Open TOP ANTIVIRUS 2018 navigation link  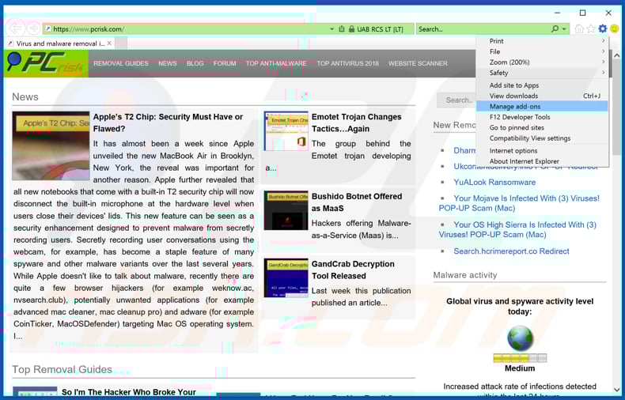coord(347,63)
